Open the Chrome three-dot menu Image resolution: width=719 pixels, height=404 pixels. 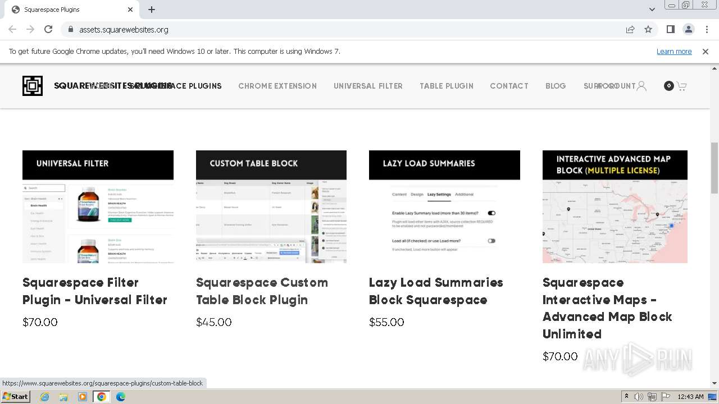coord(707,29)
